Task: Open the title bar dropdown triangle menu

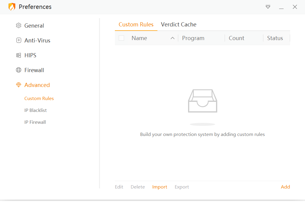Action: point(268,7)
